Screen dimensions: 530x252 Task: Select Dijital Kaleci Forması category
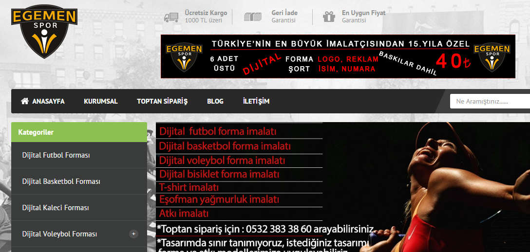(79, 207)
